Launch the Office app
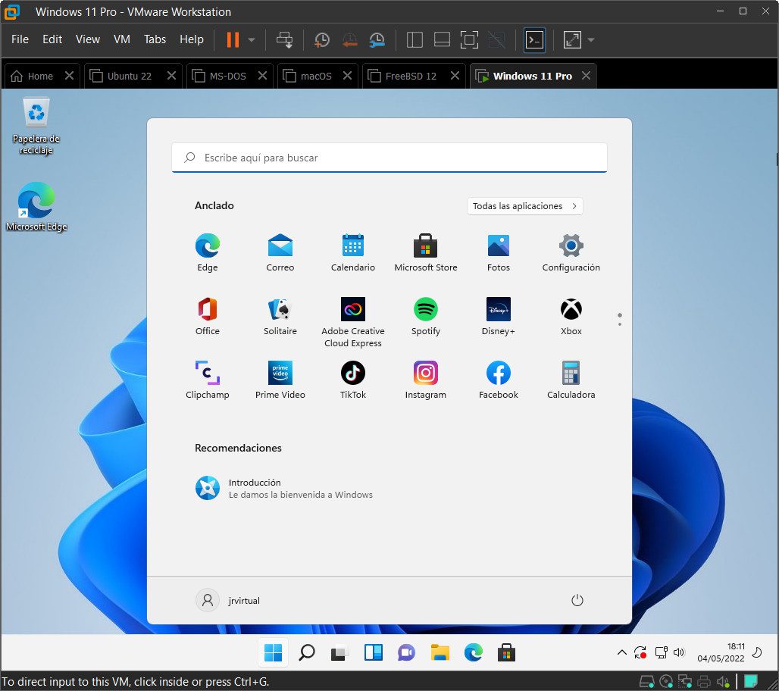 click(207, 317)
